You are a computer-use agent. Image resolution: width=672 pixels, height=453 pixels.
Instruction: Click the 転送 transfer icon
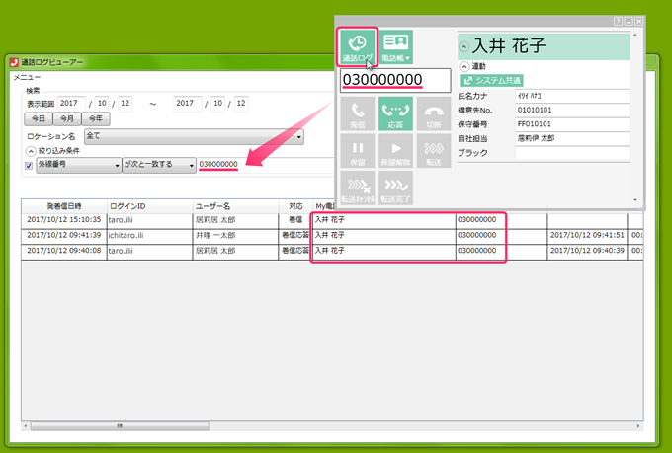(433, 151)
